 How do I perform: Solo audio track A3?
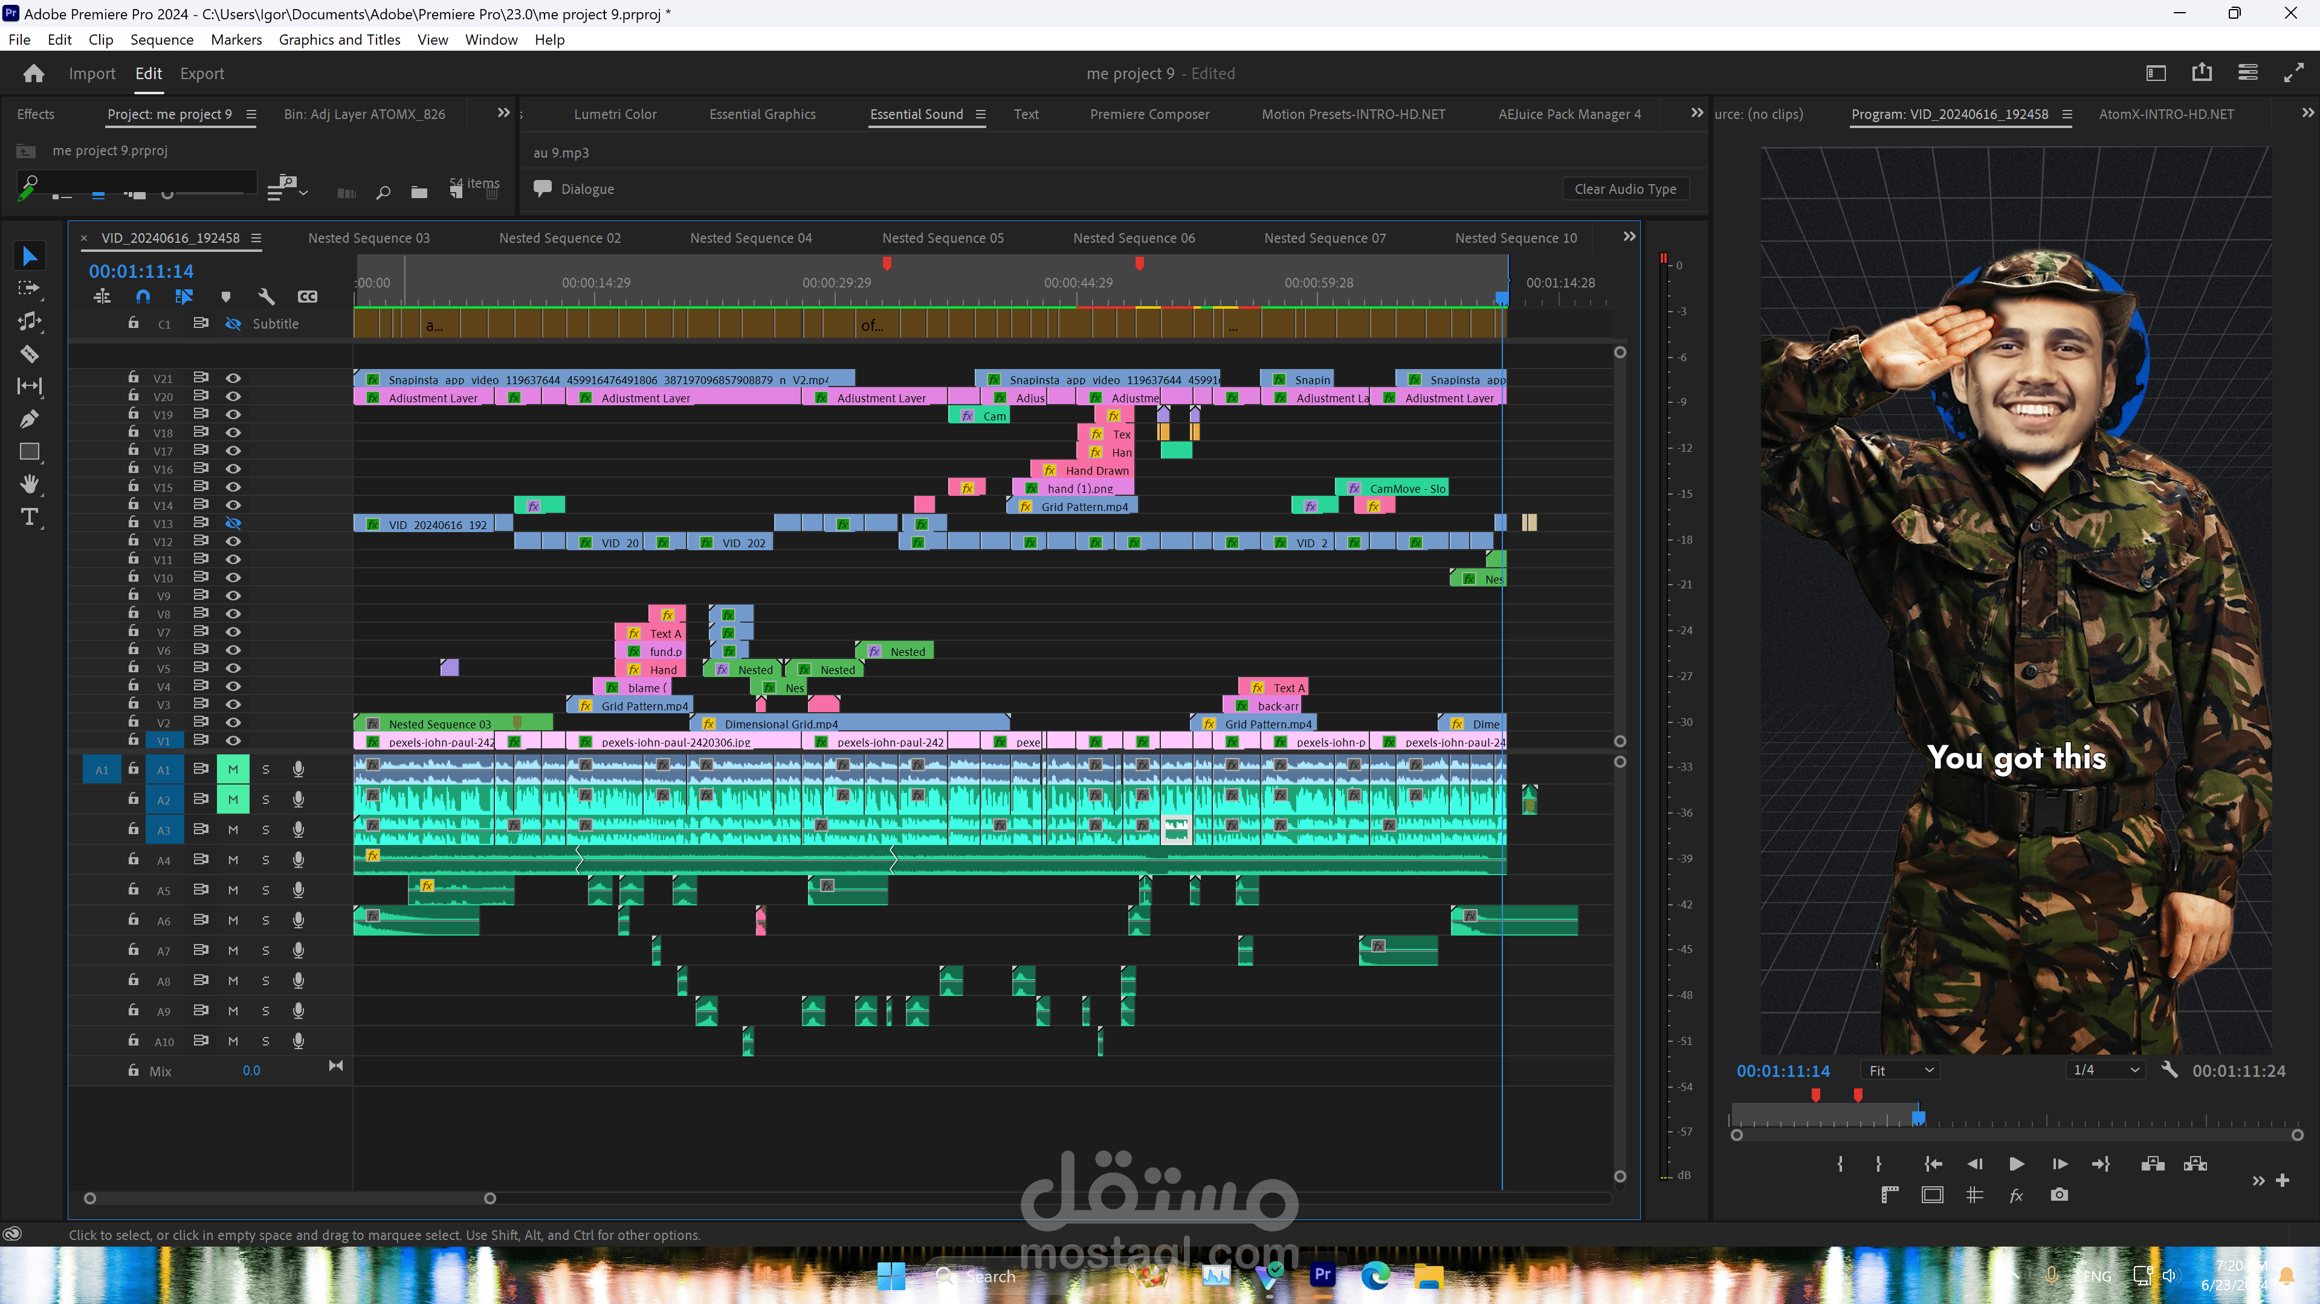point(266,830)
